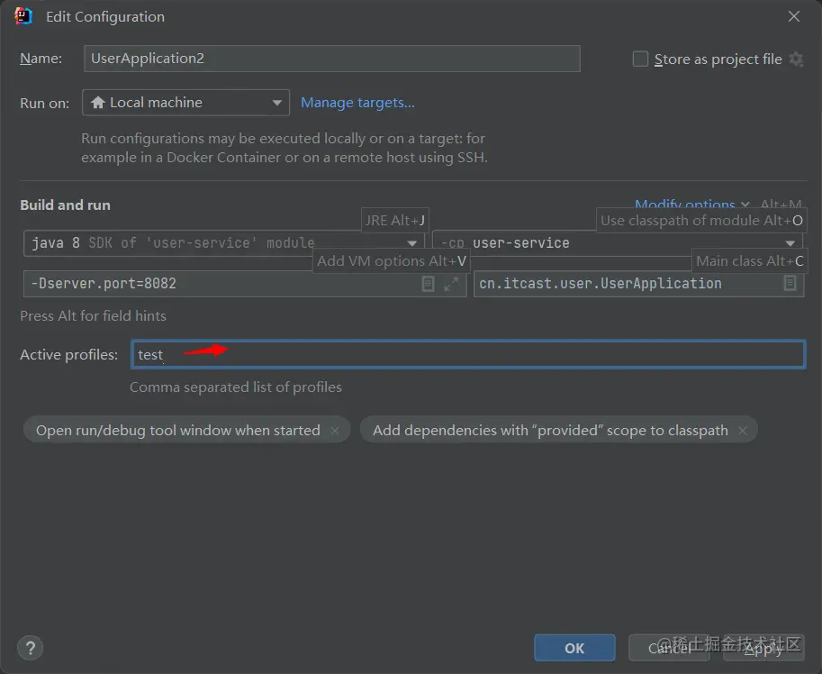The height and width of the screenshot is (674, 822).
Task: Remove Open run/debug tool window option
Action: pos(334,431)
